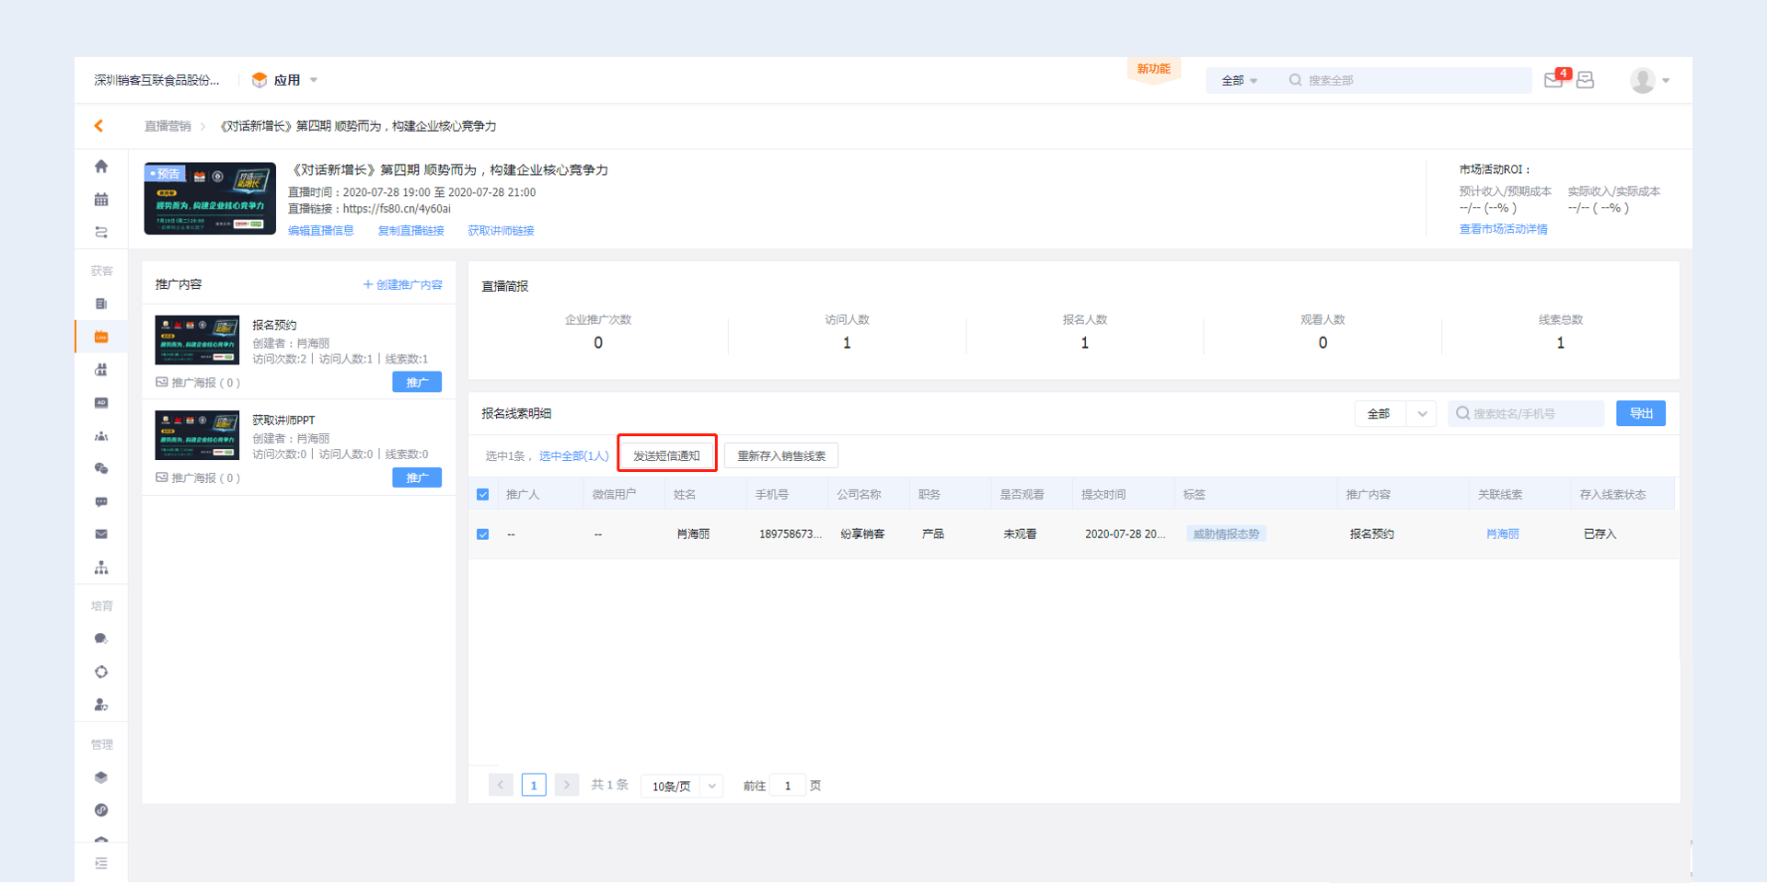Click the 导出 export button

tap(1641, 414)
